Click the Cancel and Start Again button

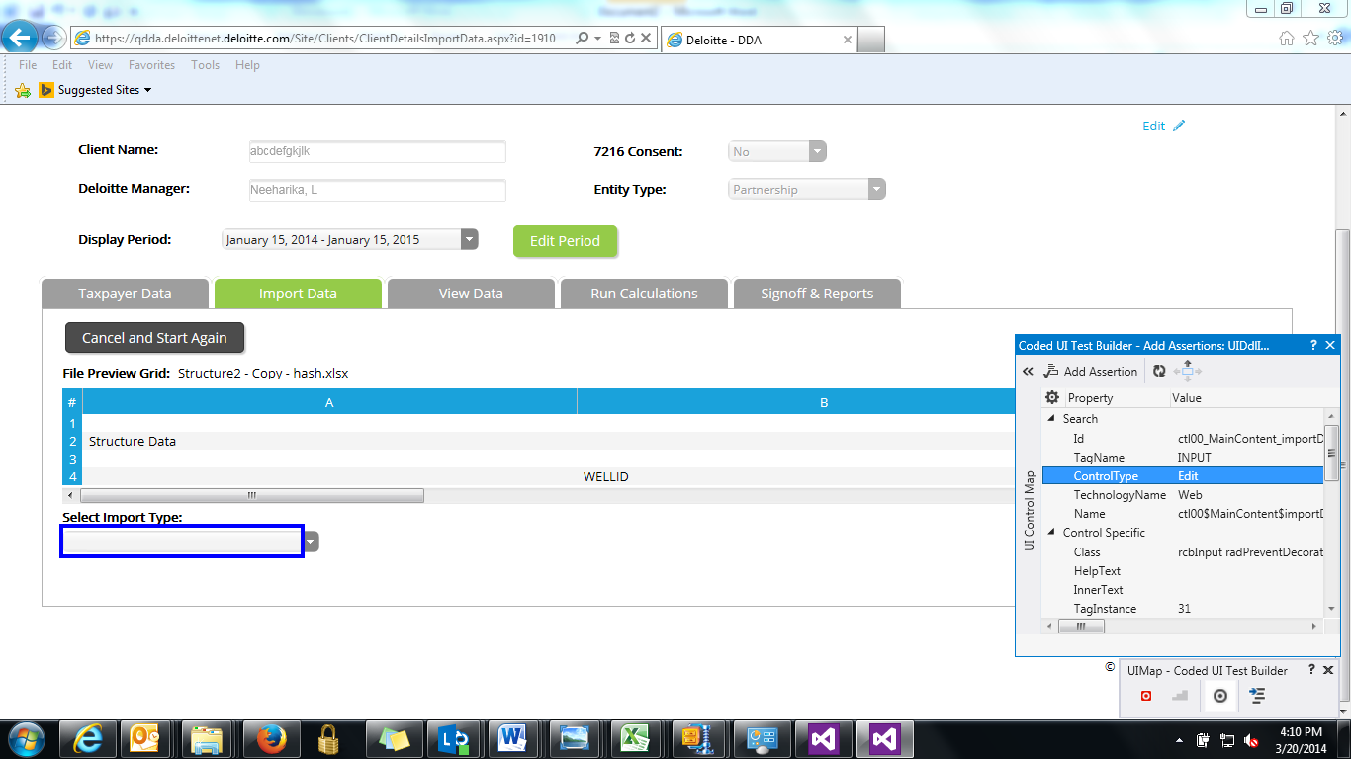tap(154, 338)
